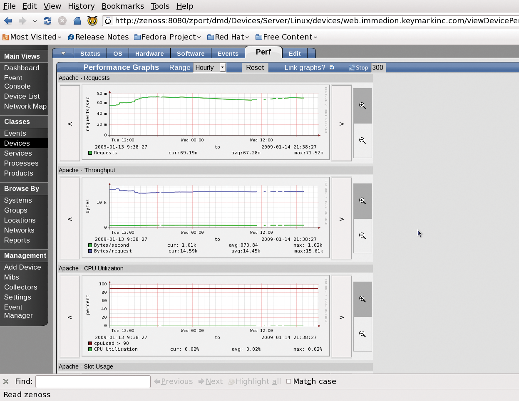This screenshot has width=519, height=401.
Task: Switch to the Hardware tab
Action: (x=149, y=53)
